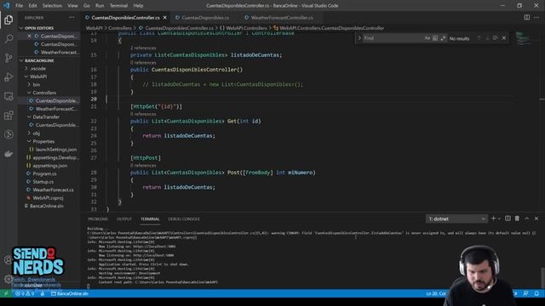Screen dimensions: 545x306
Task: Open the Source Control view
Action: (9, 58)
